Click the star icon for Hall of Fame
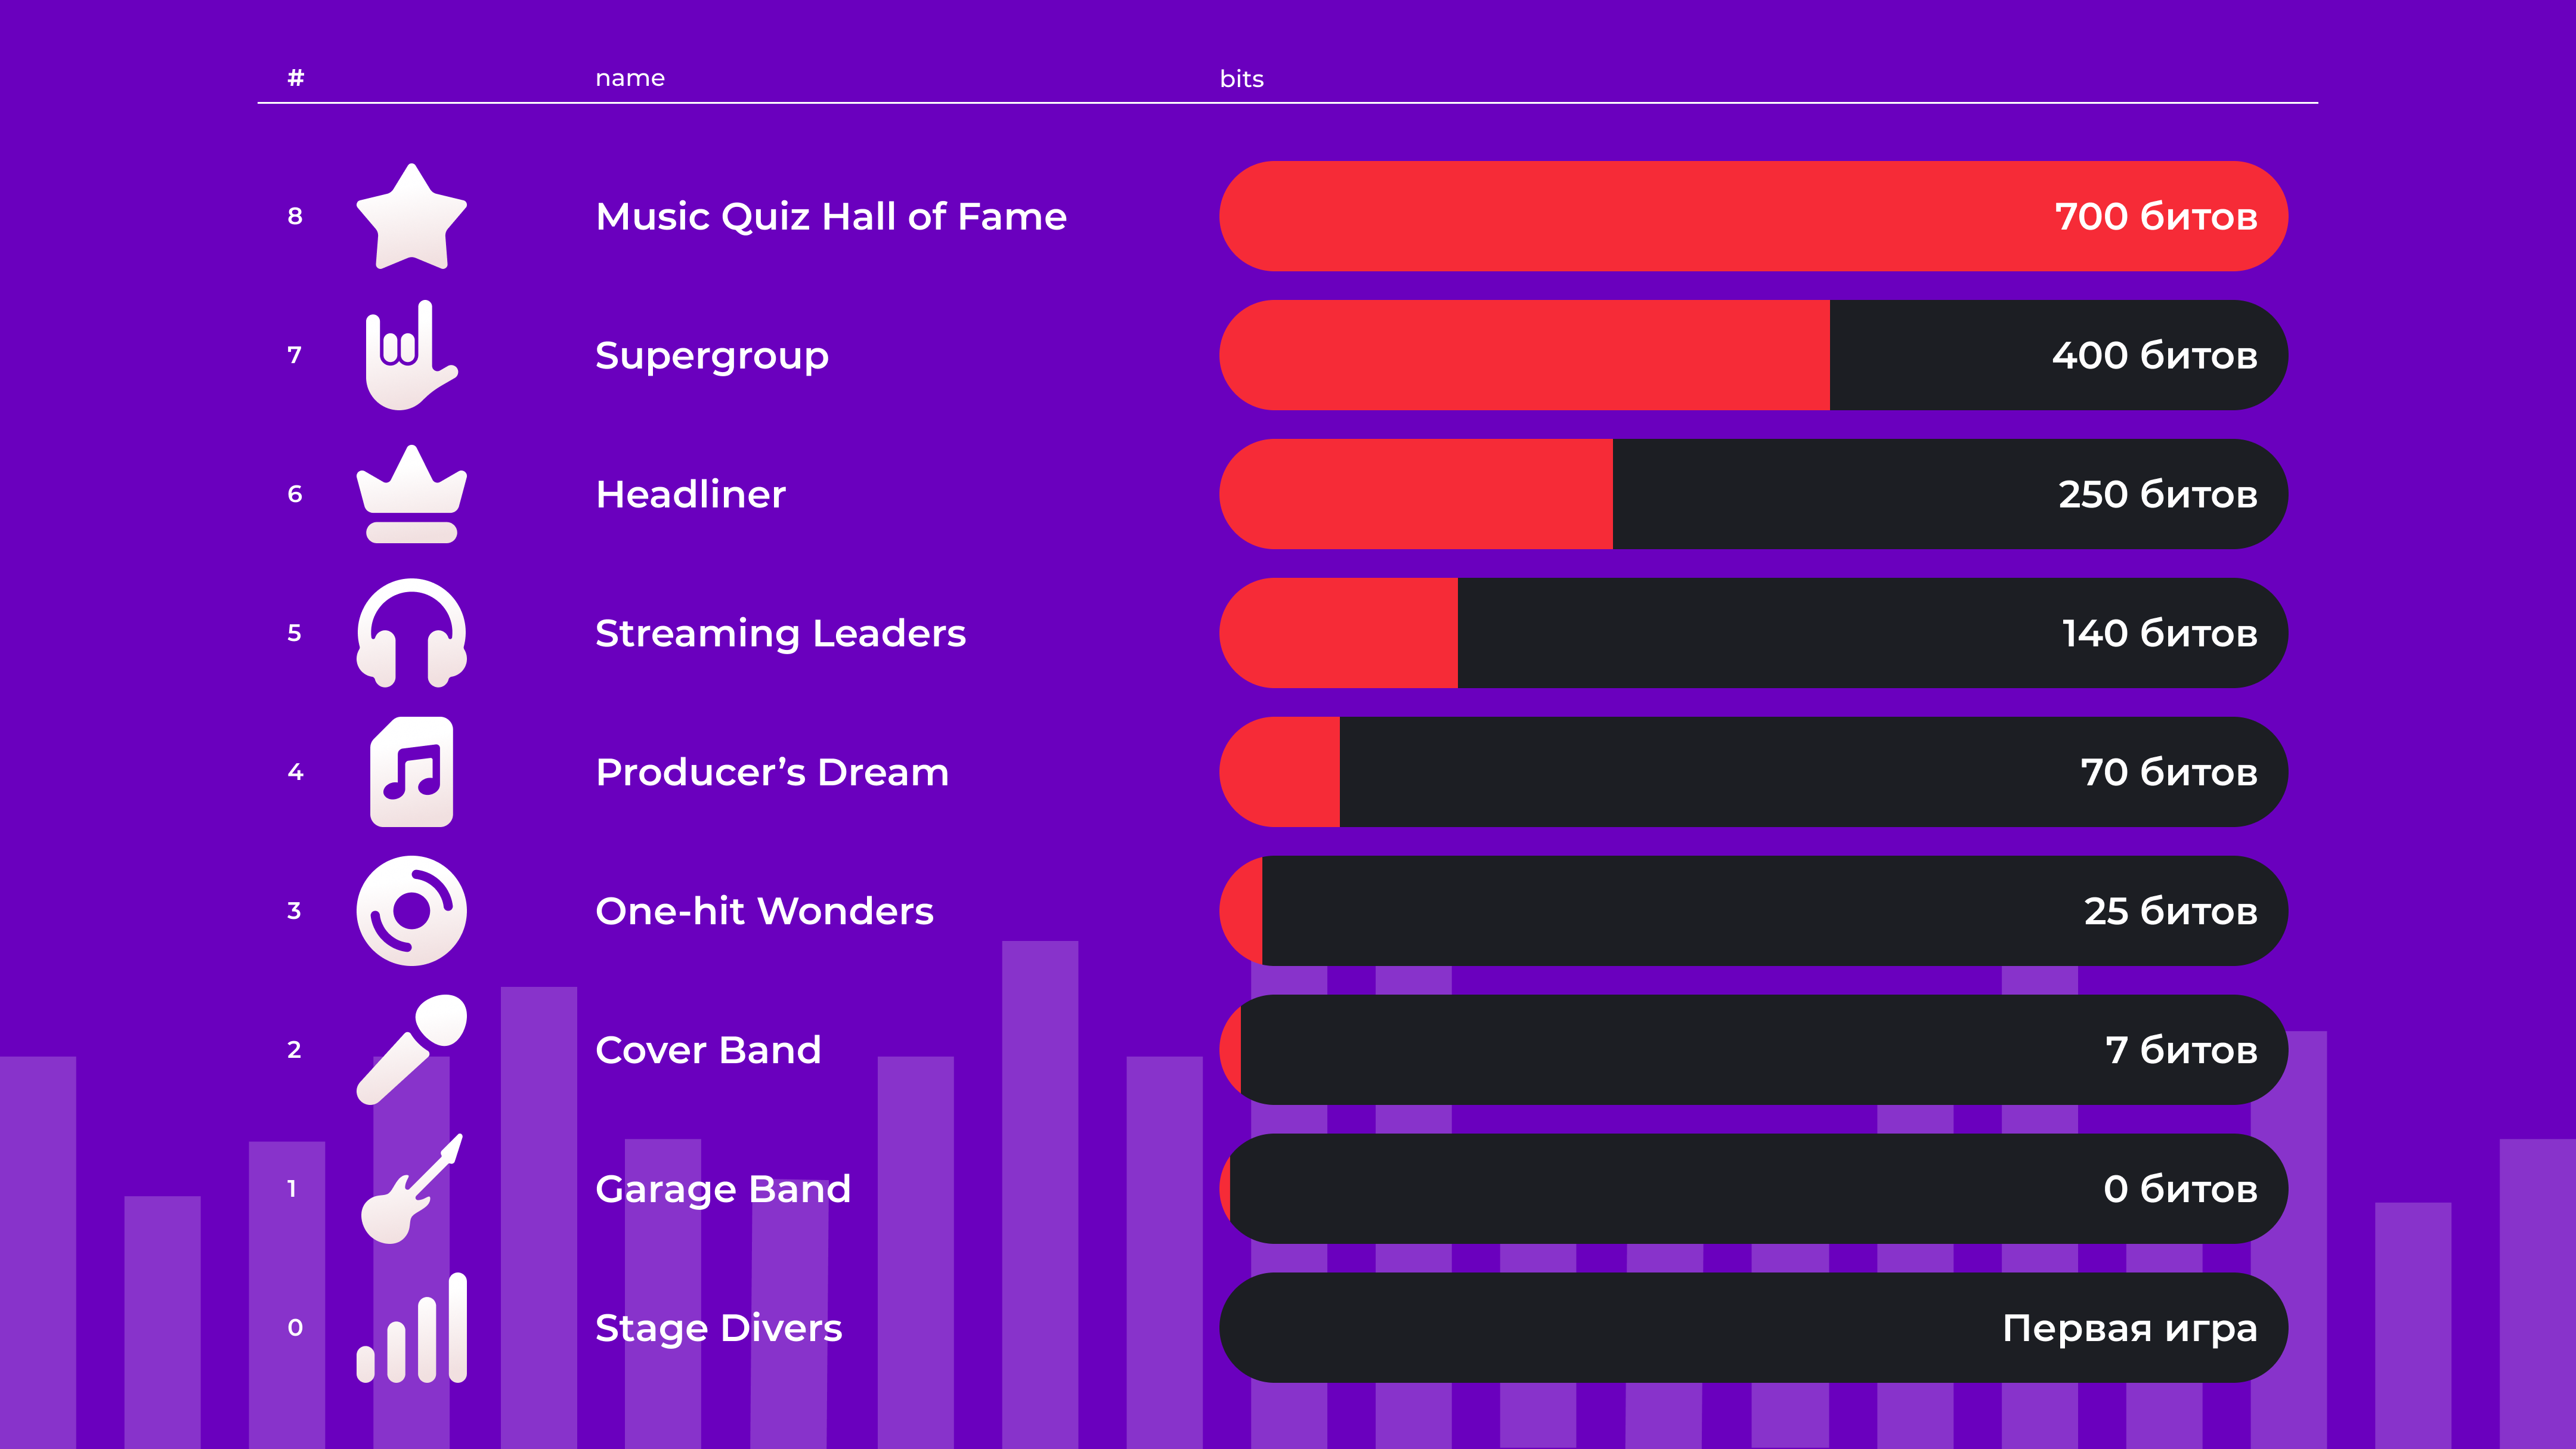This screenshot has height=1449, width=2576. [x=411, y=217]
